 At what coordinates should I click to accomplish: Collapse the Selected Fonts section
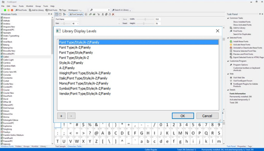(228, 38)
